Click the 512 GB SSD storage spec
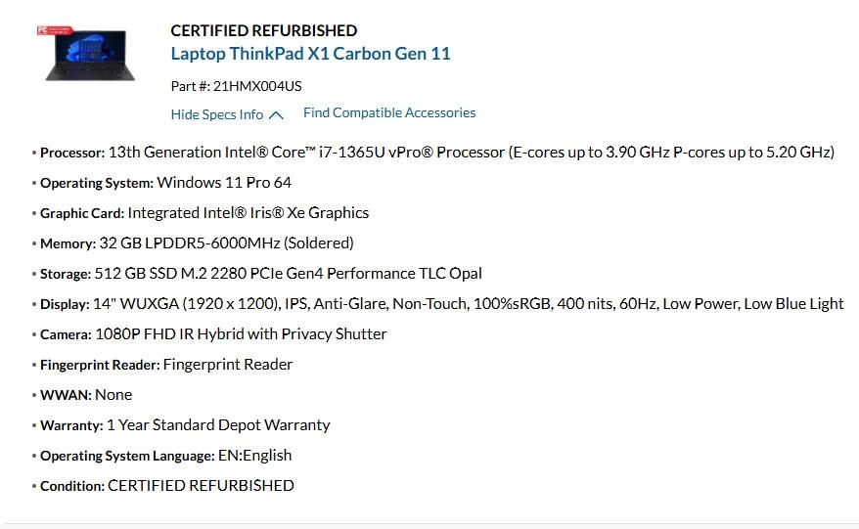The height and width of the screenshot is (529, 859). 289,274
